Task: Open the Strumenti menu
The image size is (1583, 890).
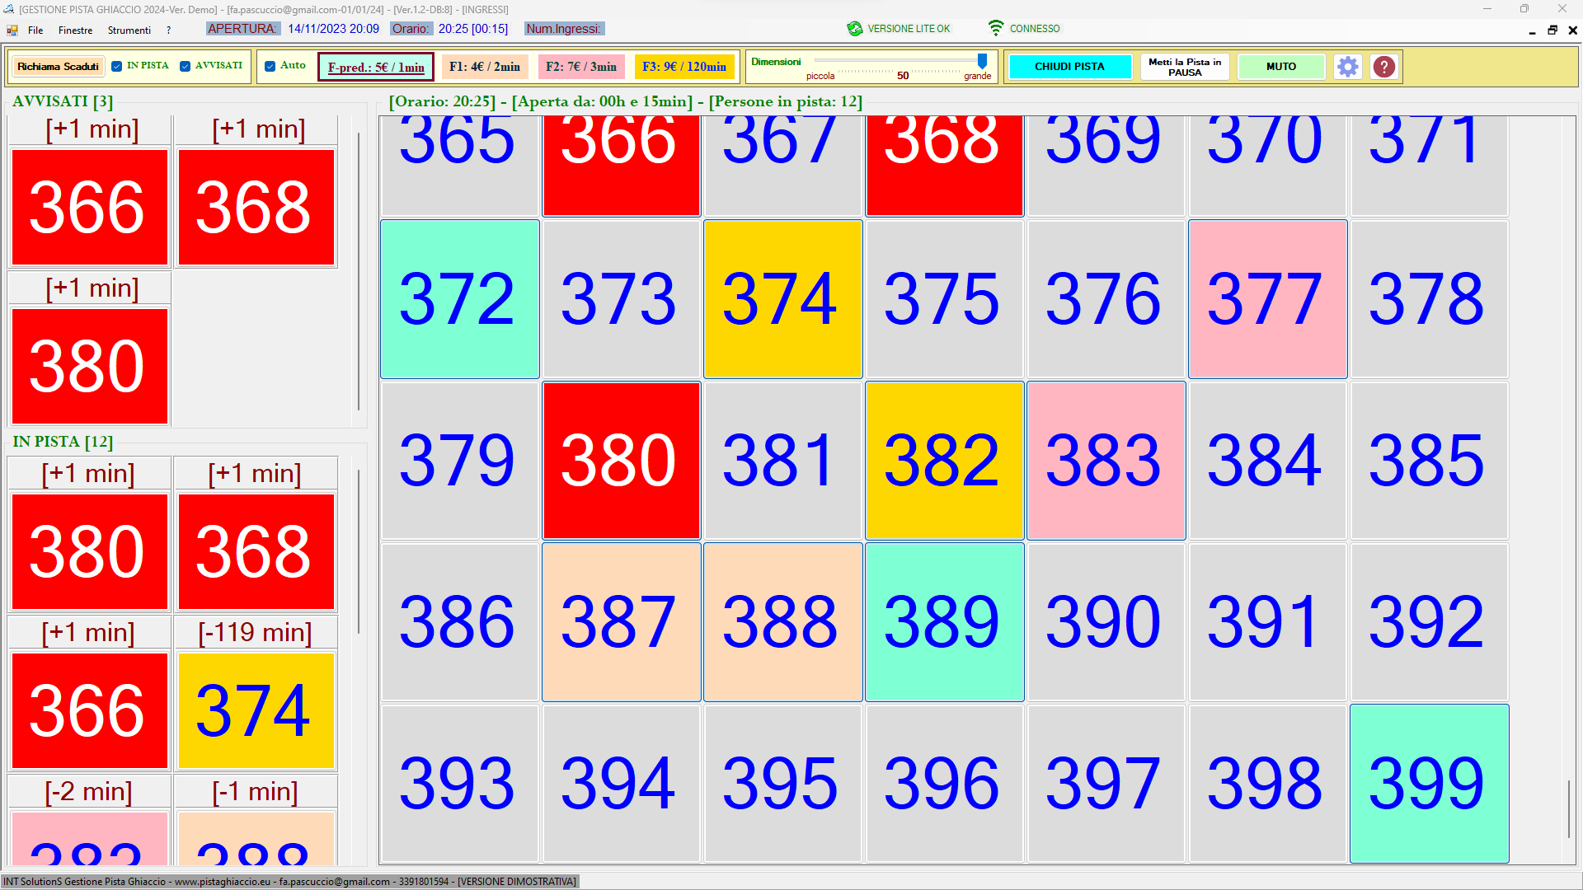Action: [129, 30]
